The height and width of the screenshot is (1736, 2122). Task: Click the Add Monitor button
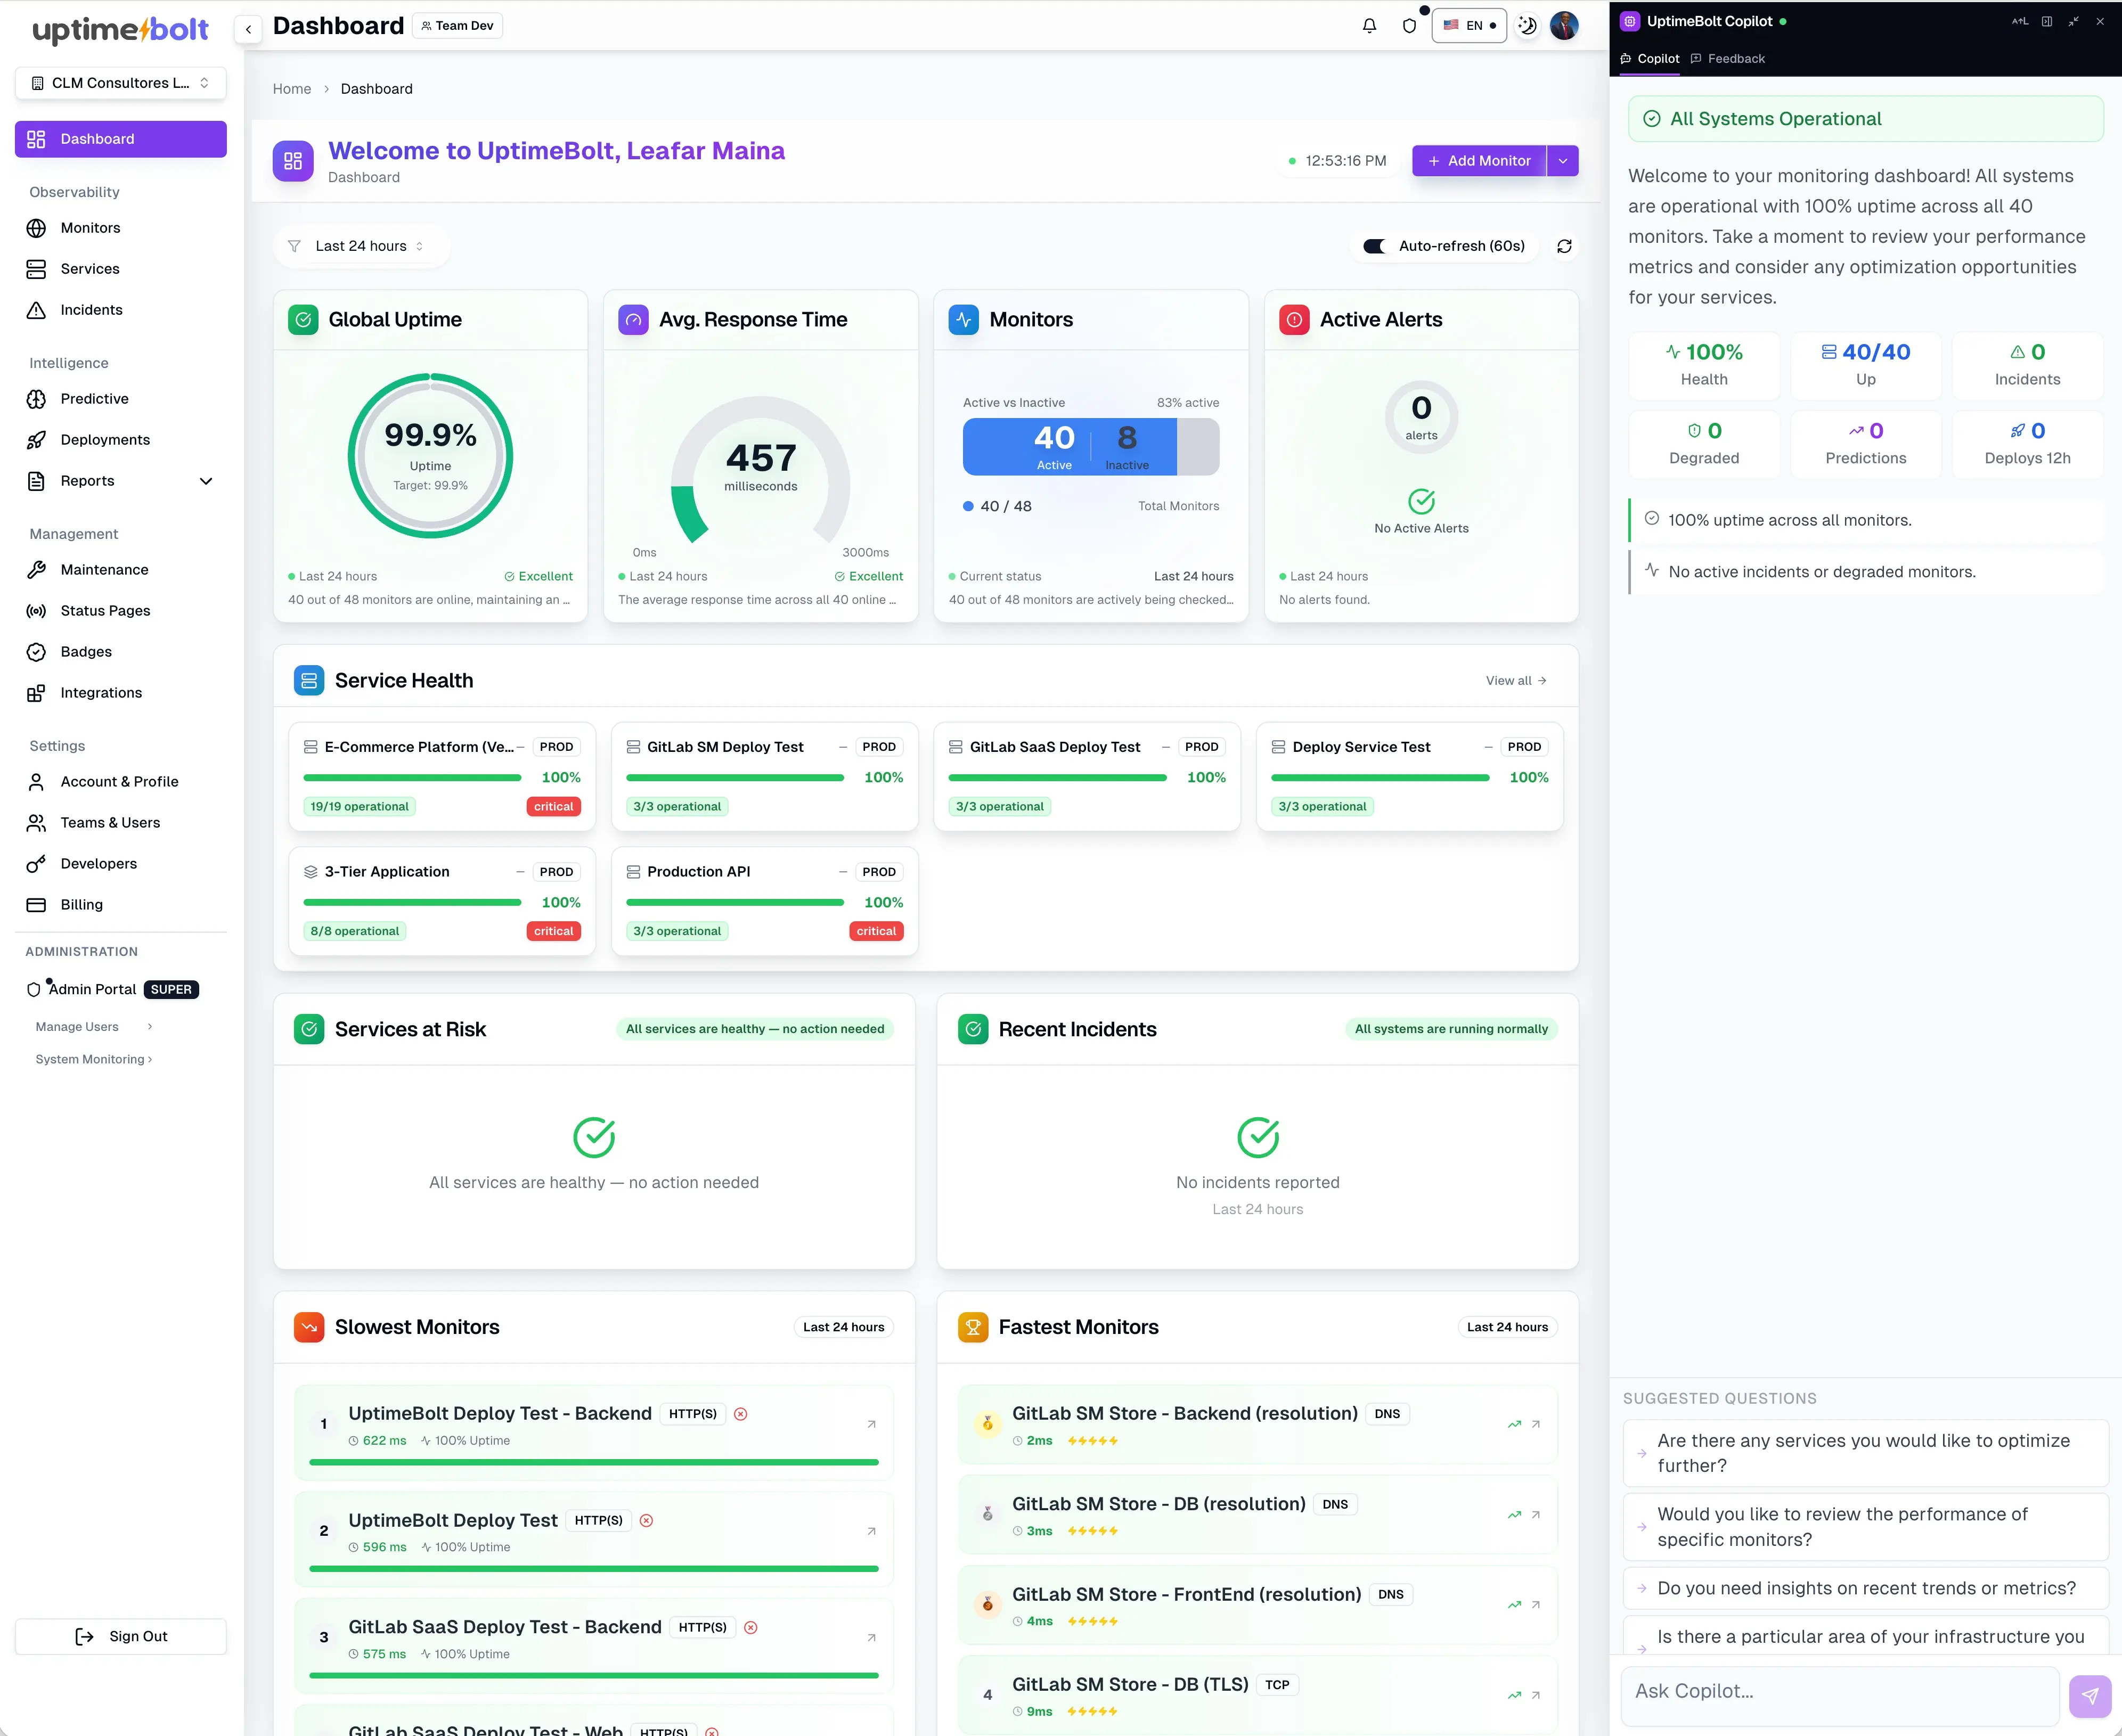1479,161
